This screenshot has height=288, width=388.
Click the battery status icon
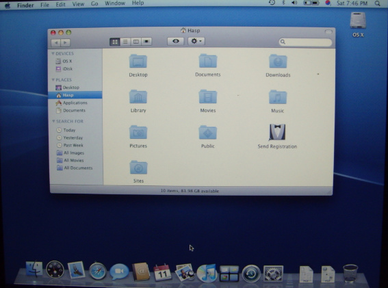tap(311, 3)
